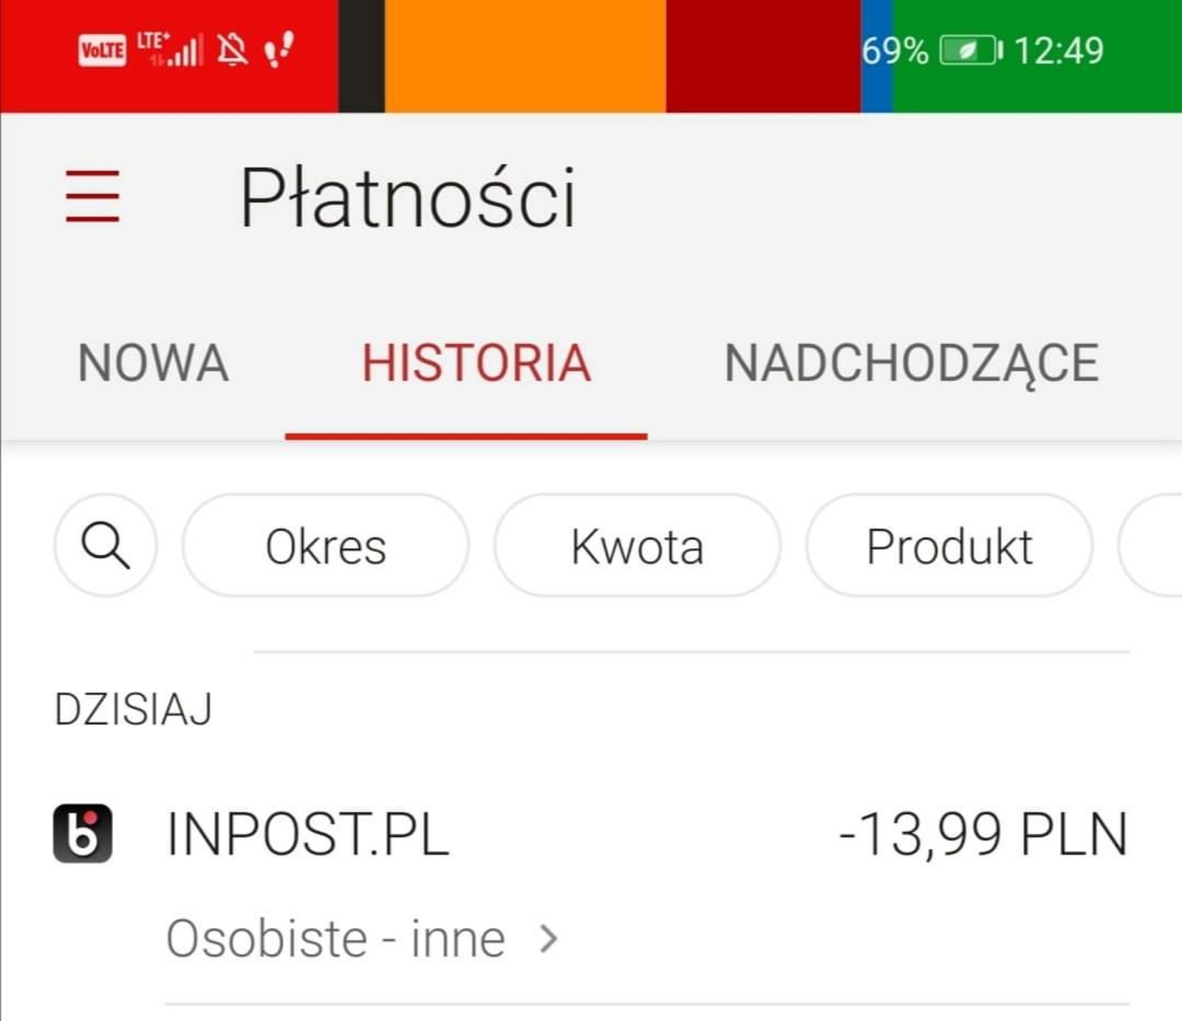Tap the search magnifier icon
The height and width of the screenshot is (1021, 1182).
click(x=105, y=545)
